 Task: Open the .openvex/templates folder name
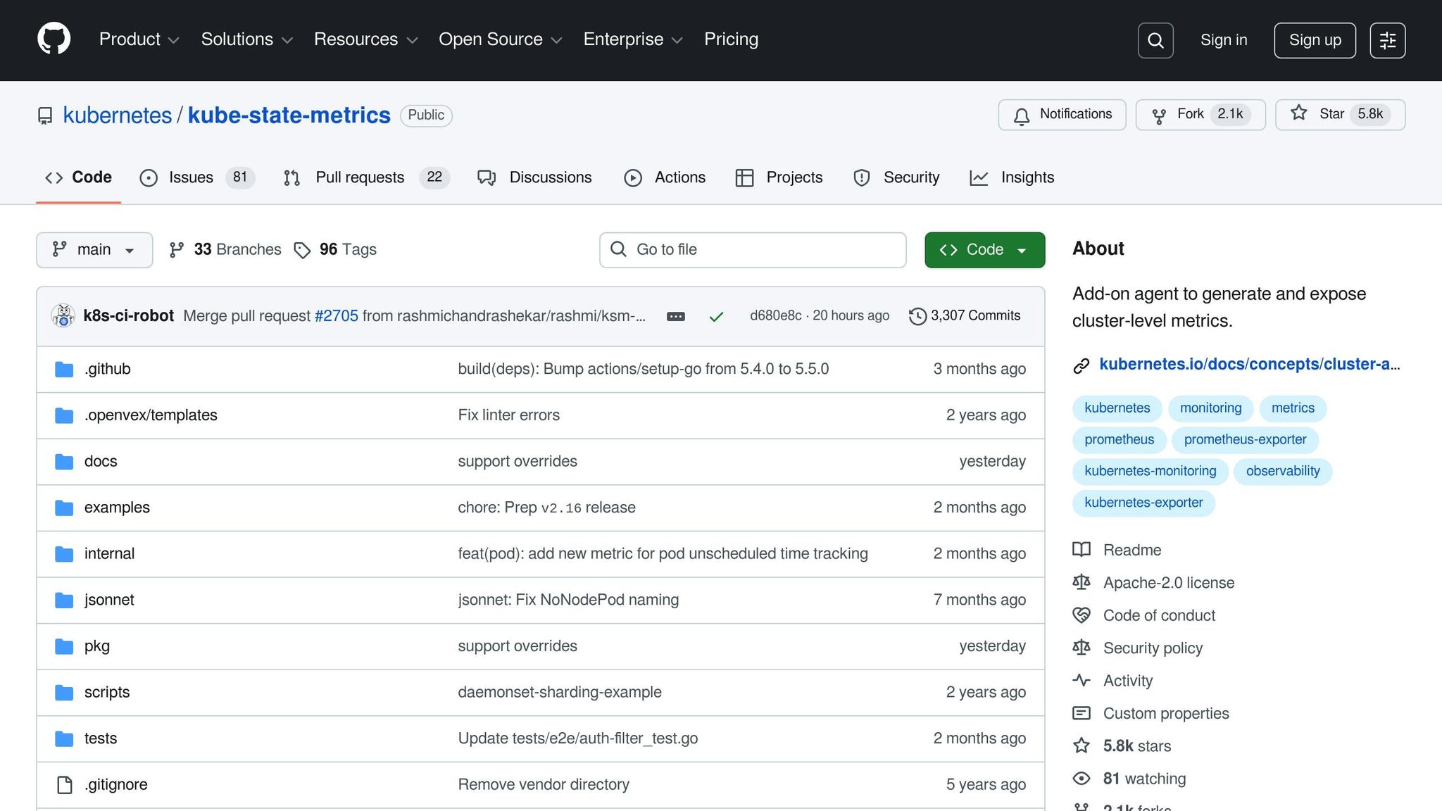click(x=151, y=415)
